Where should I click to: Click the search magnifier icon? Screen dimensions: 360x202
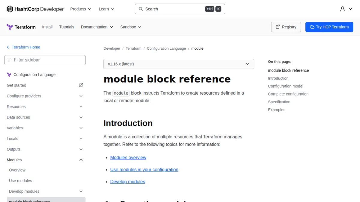pyautogui.click(x=141, y=9)
